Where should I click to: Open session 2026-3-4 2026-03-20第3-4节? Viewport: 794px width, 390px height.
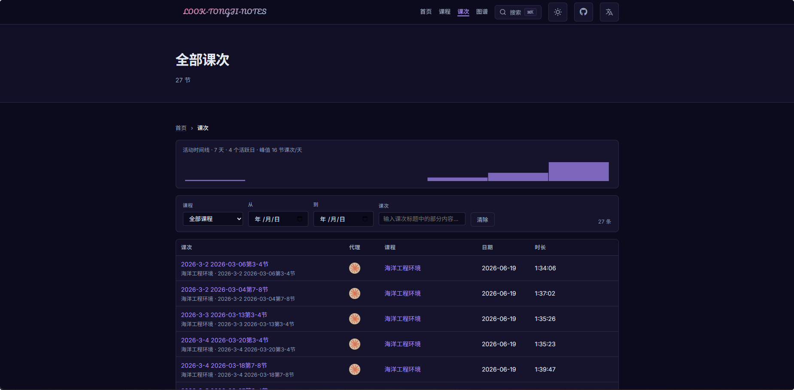pyautogui.click(x=225, y=340)
